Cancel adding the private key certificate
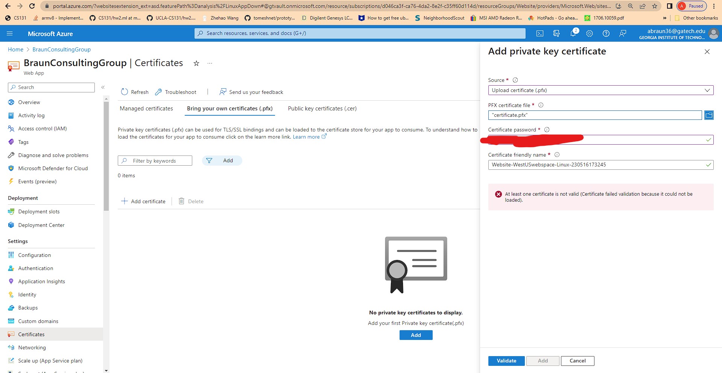The image size is (722, 373). click(578, 361)
